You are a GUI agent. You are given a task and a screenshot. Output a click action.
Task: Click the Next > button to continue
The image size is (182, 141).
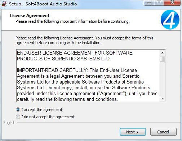coord(133,132)
